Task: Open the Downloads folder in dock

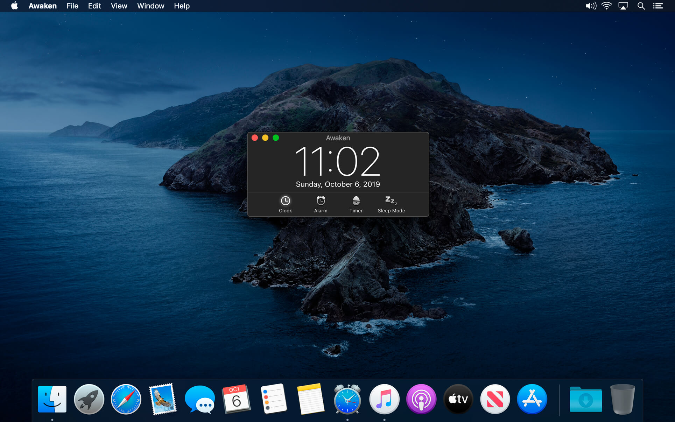Action: [x=585, y=399]
